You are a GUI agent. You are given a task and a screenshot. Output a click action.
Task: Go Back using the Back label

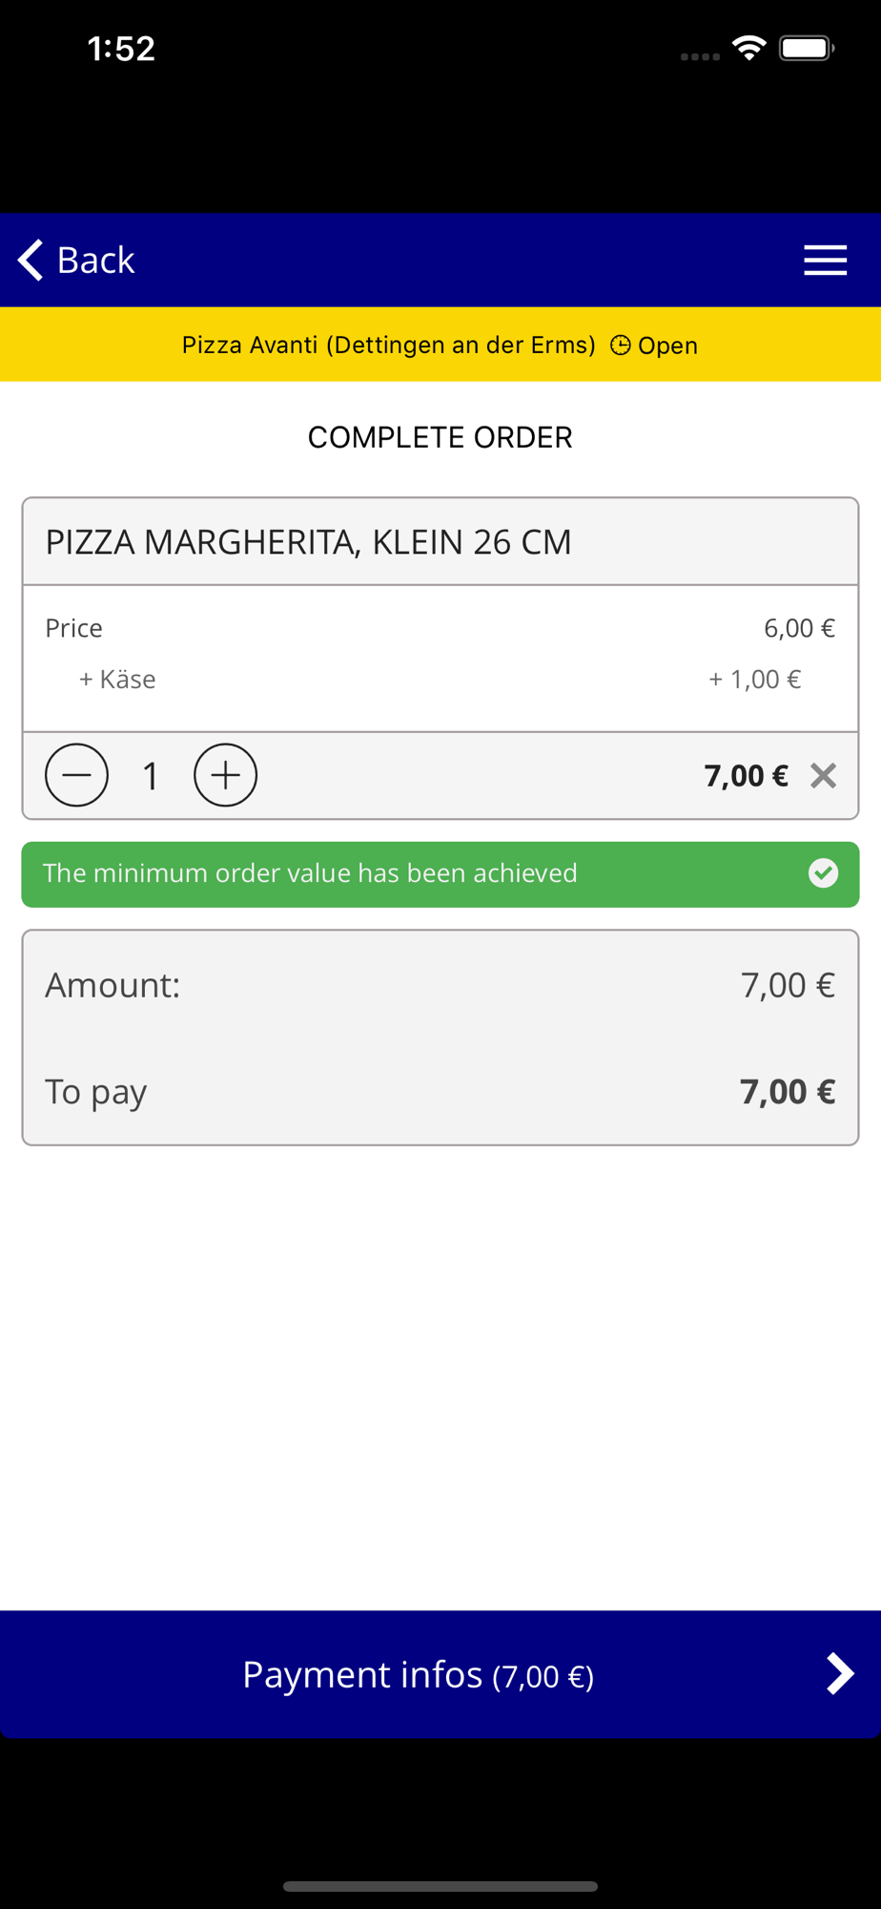(x=95, y=260)
